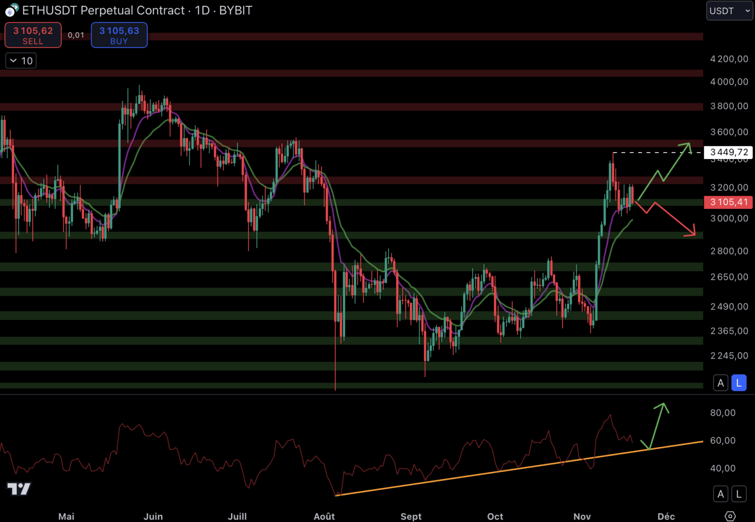
Task: Click the TradingView logo
Action: 19,489
